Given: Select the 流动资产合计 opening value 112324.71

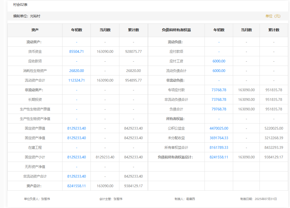Looking at the screenshot, I should coord(76,80).
